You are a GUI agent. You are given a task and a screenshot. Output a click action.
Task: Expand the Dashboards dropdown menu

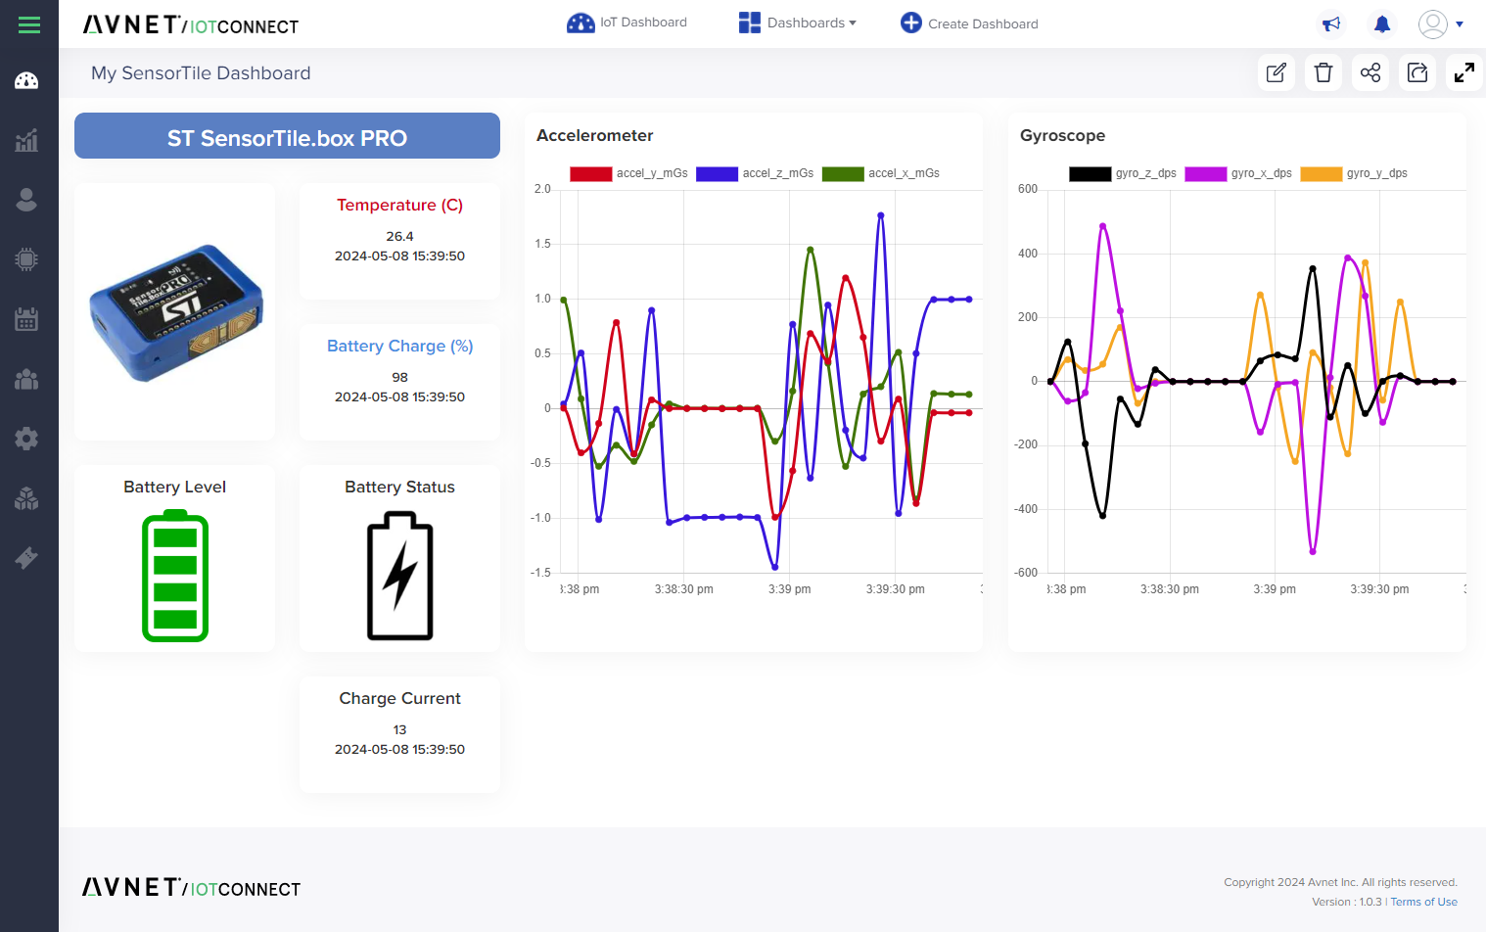pyautogui.click(x=798, y=23)
